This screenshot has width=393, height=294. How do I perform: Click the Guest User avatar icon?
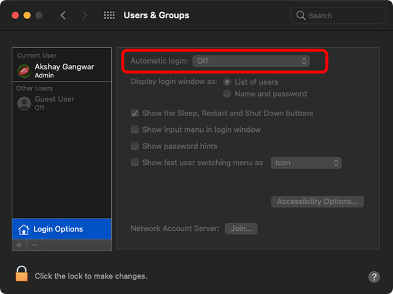click(24, 103)
